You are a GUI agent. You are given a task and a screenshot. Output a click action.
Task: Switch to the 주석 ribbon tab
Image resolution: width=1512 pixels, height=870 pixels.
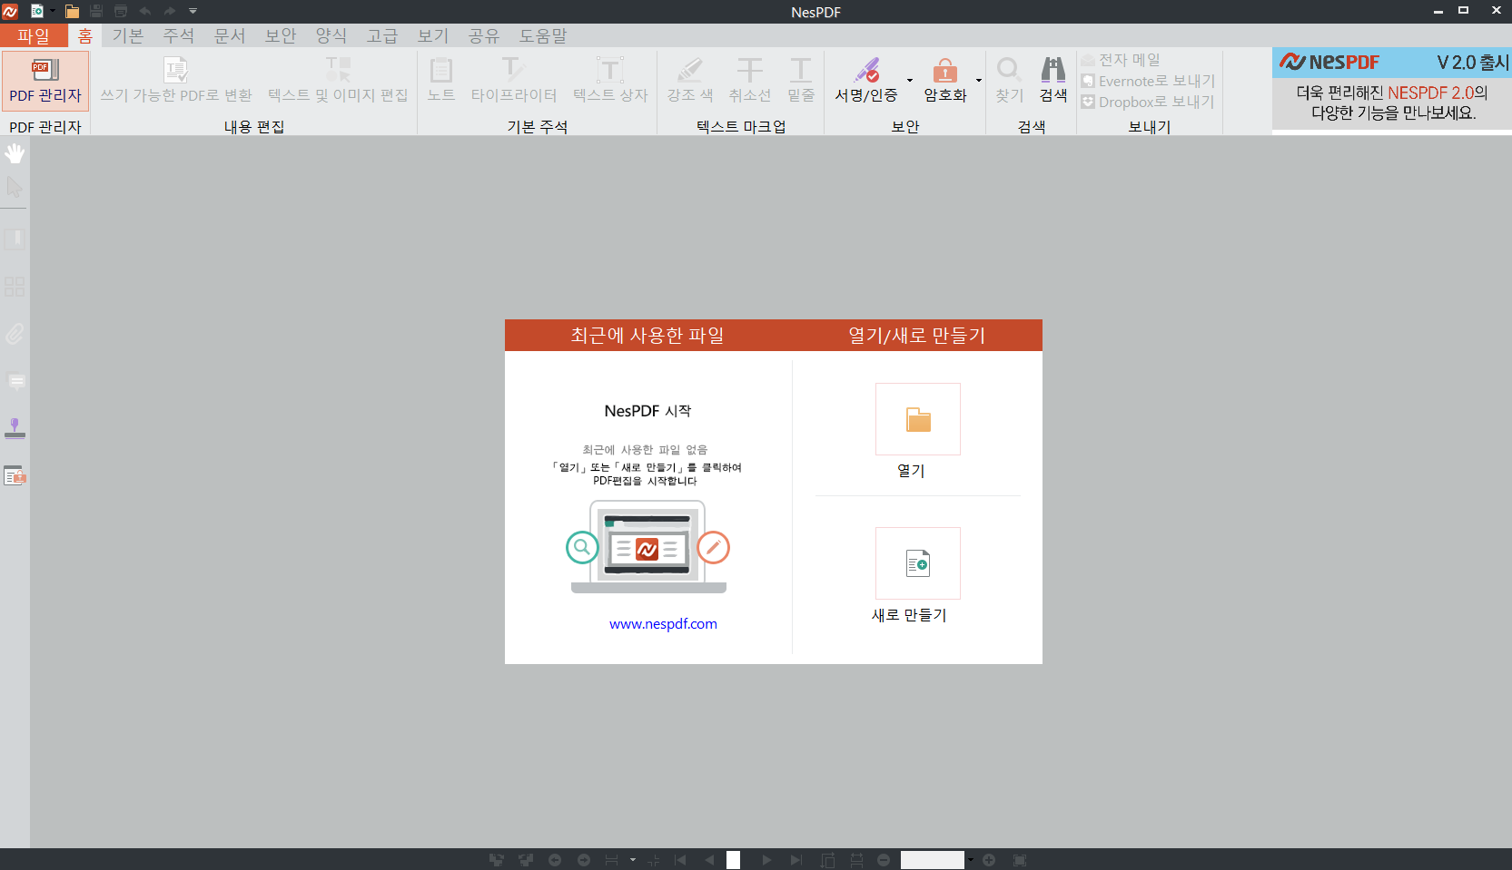tap(179, 35)
